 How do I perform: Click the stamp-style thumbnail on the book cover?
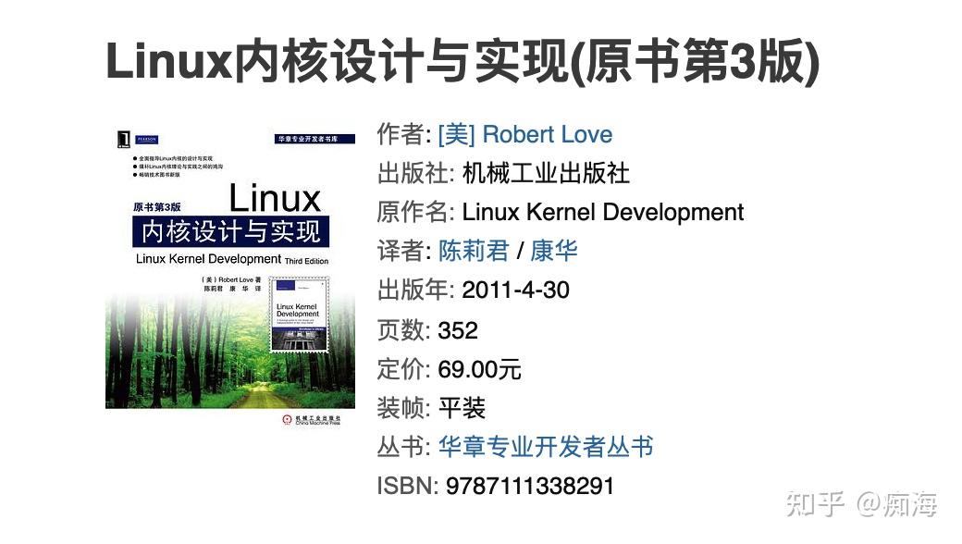[x=299, y=315]
